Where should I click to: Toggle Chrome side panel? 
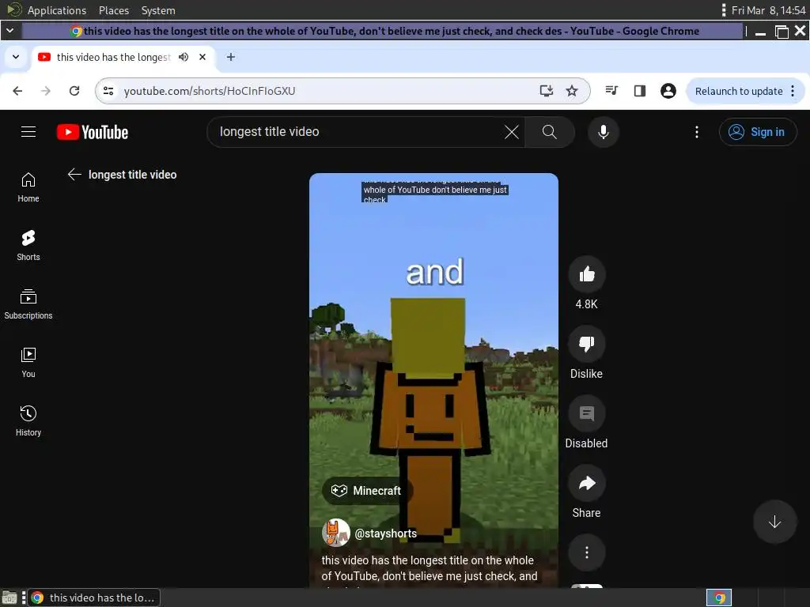[639, 91]
